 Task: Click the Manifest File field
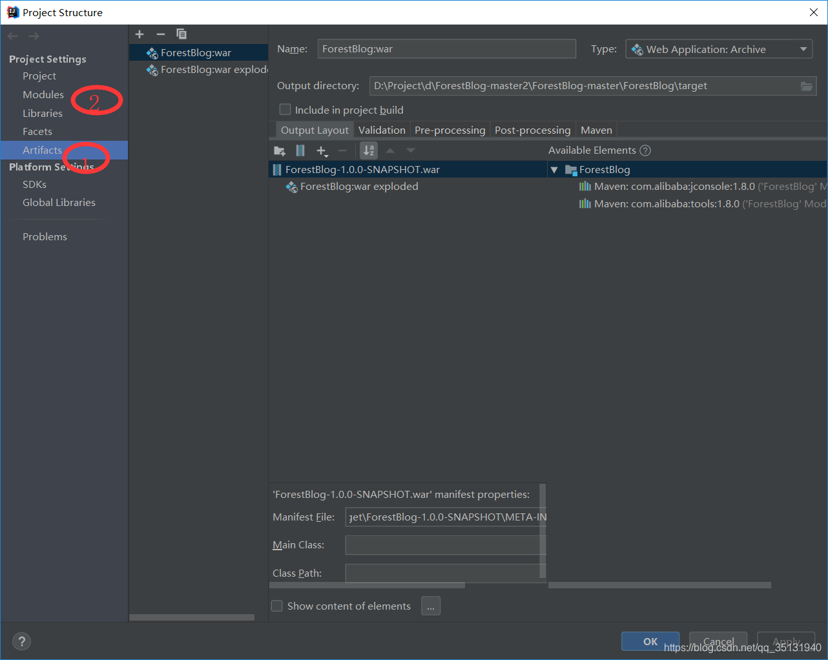[446, 517]
